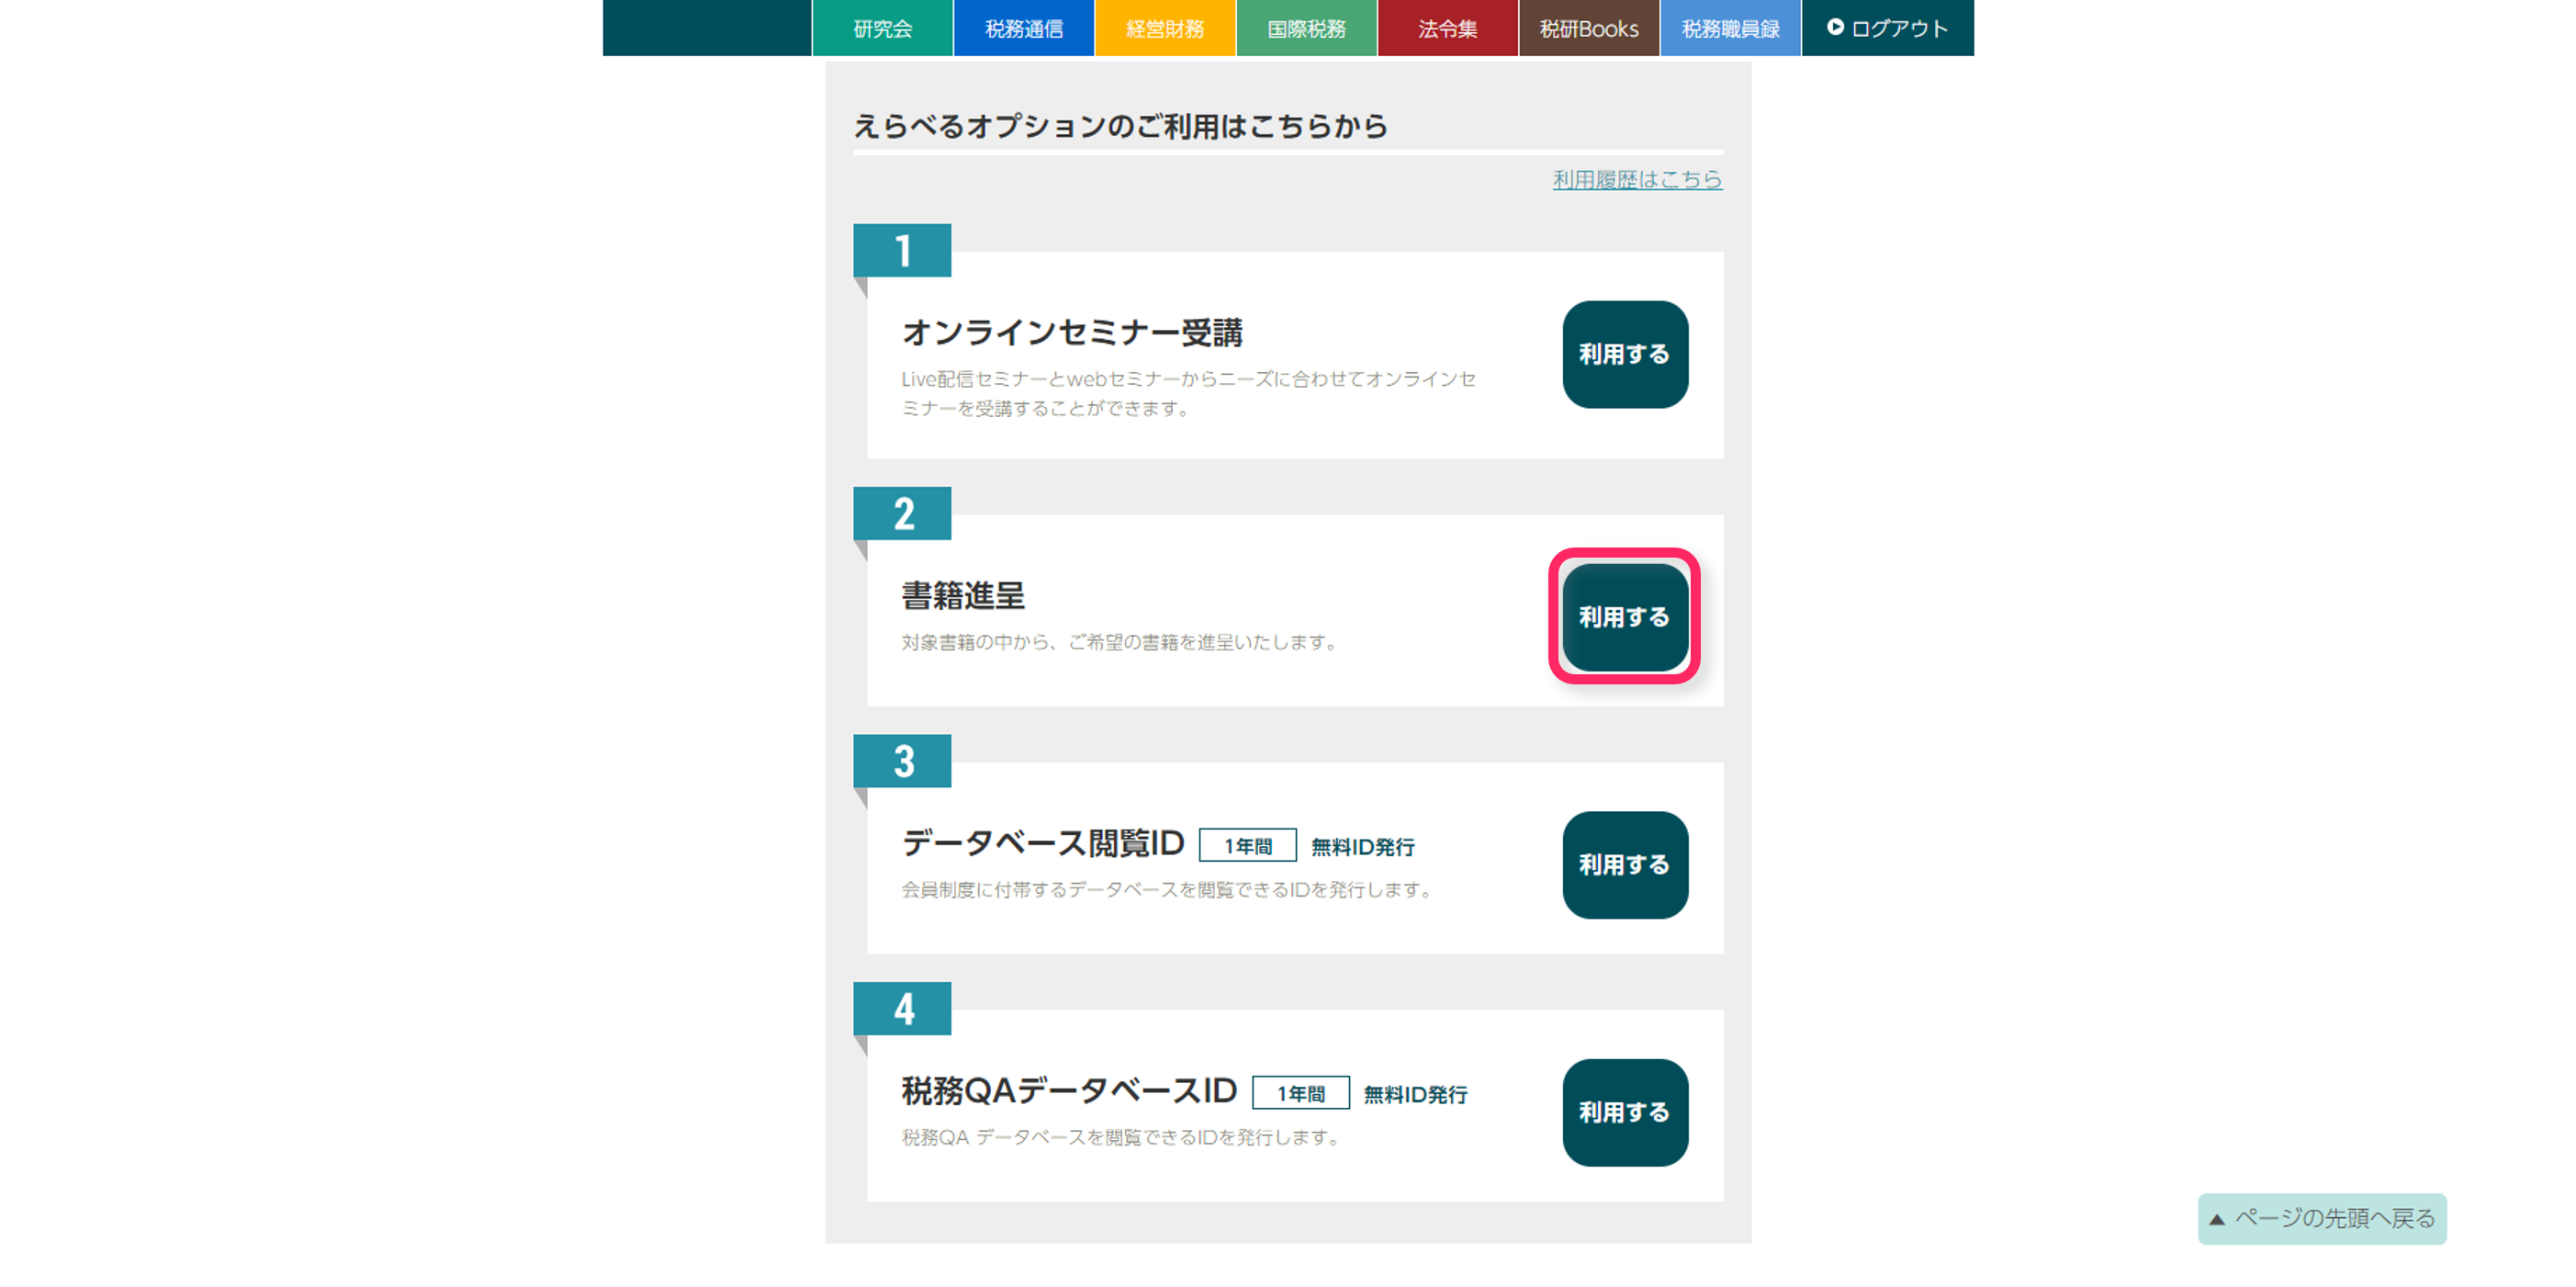Select the 法令集 tab

1447,28
